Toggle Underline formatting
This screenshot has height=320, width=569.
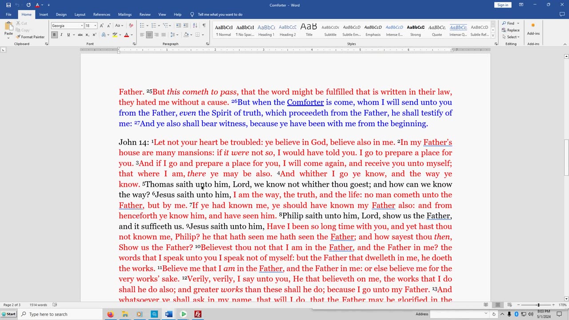68,35
